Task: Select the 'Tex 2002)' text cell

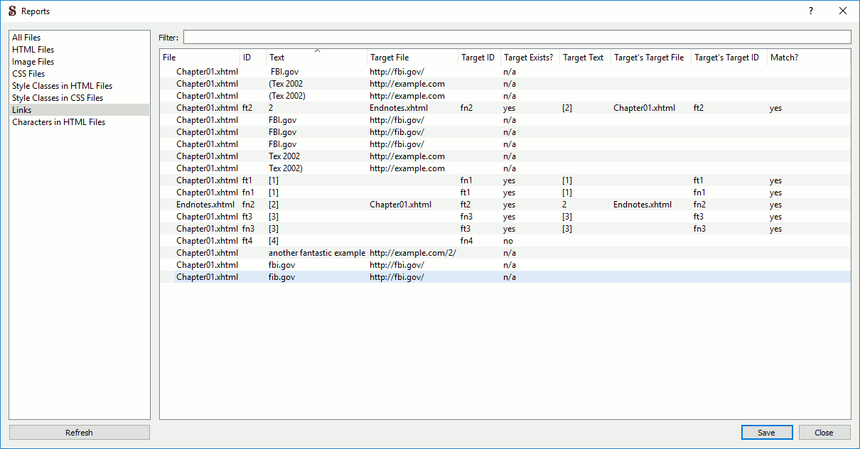Action: click(286, 168)
